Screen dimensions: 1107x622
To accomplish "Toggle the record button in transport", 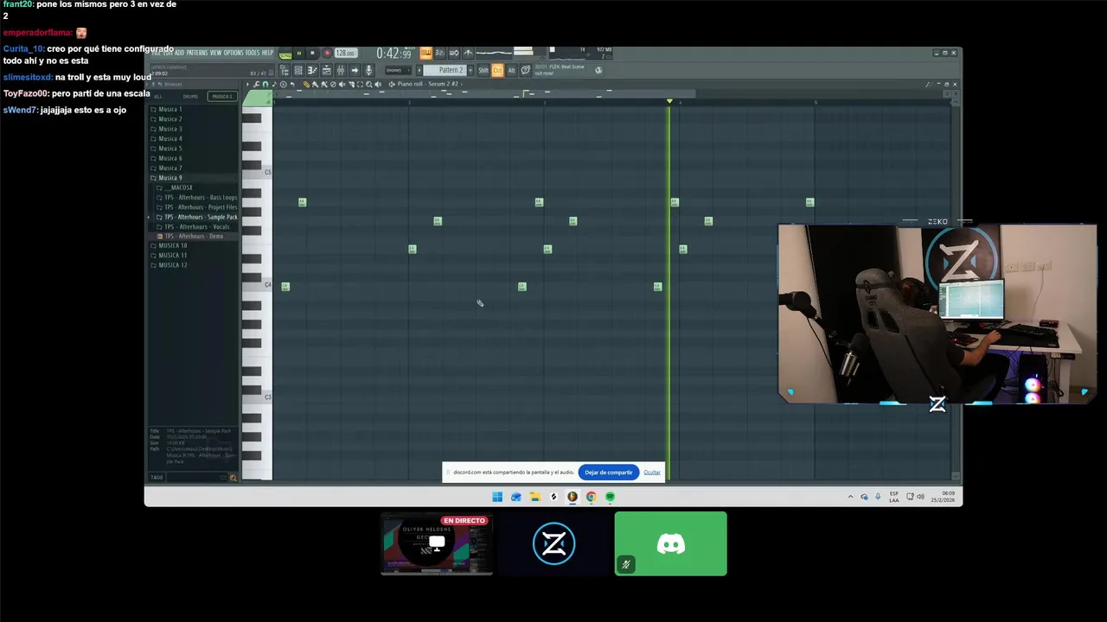I will (x=327, y=53).
